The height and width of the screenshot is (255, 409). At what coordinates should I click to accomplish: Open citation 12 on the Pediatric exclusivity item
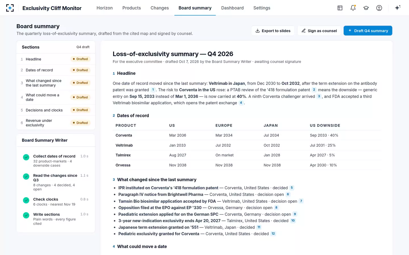point(273,234)
